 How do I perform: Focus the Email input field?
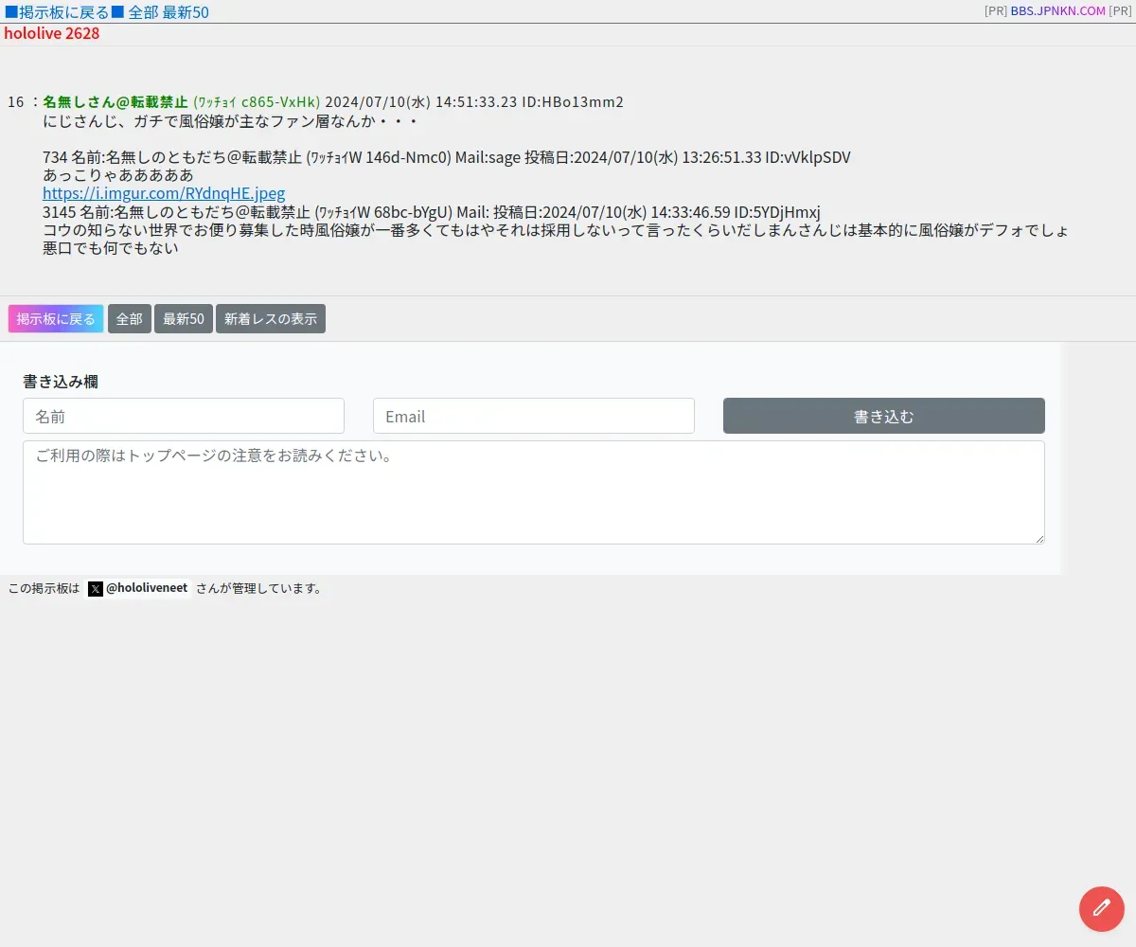tap(534, 416)
